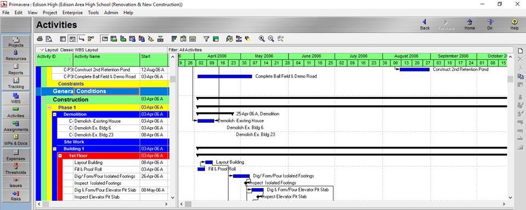The image size is (526, 210).
Task: Open the Bars formatting icon
Action: pos(174,39)
